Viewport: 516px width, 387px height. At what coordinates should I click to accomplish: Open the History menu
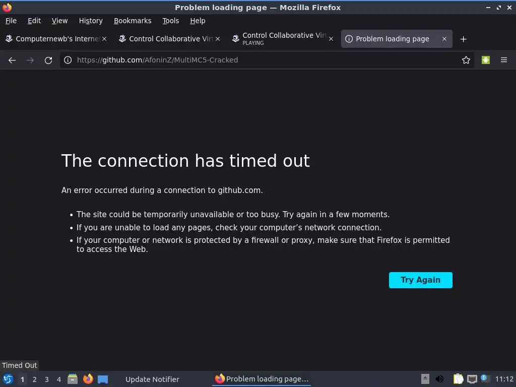click(91, 21)
